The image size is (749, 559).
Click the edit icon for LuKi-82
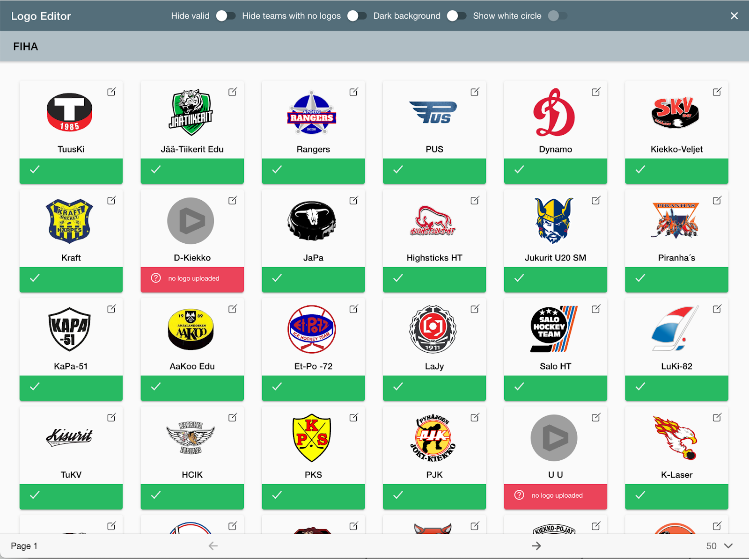coord(717,309)
